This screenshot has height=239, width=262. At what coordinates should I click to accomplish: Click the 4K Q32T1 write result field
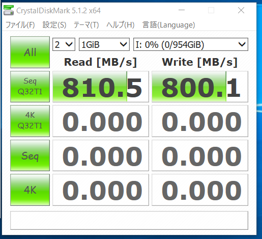click(200, 121)
